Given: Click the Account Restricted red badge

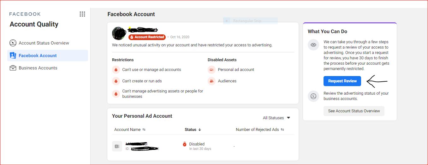Looking at the screenshot, I should [147, 37].
